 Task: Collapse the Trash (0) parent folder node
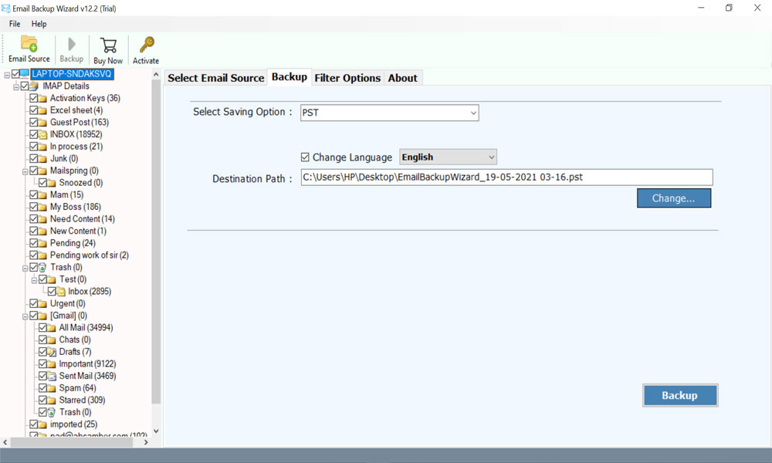(x=25, y=269)
